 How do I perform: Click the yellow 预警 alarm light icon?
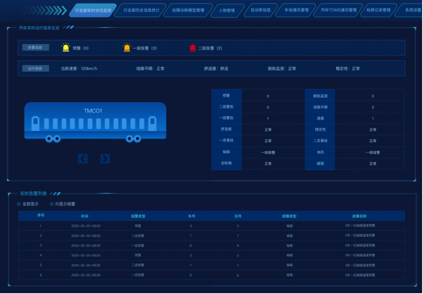pyautogui.click(x=65, y=48)
